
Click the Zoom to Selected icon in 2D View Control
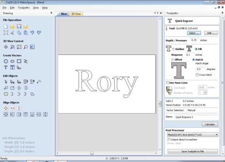[x=25, y=47]
